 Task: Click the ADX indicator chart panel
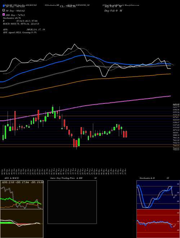pyautogui.click(x=22, y=195)
